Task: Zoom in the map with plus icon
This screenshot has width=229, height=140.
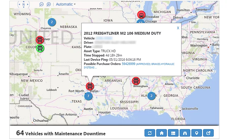Action: tap(49, 4)
